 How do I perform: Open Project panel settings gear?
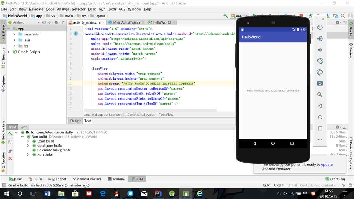point(56,22)
